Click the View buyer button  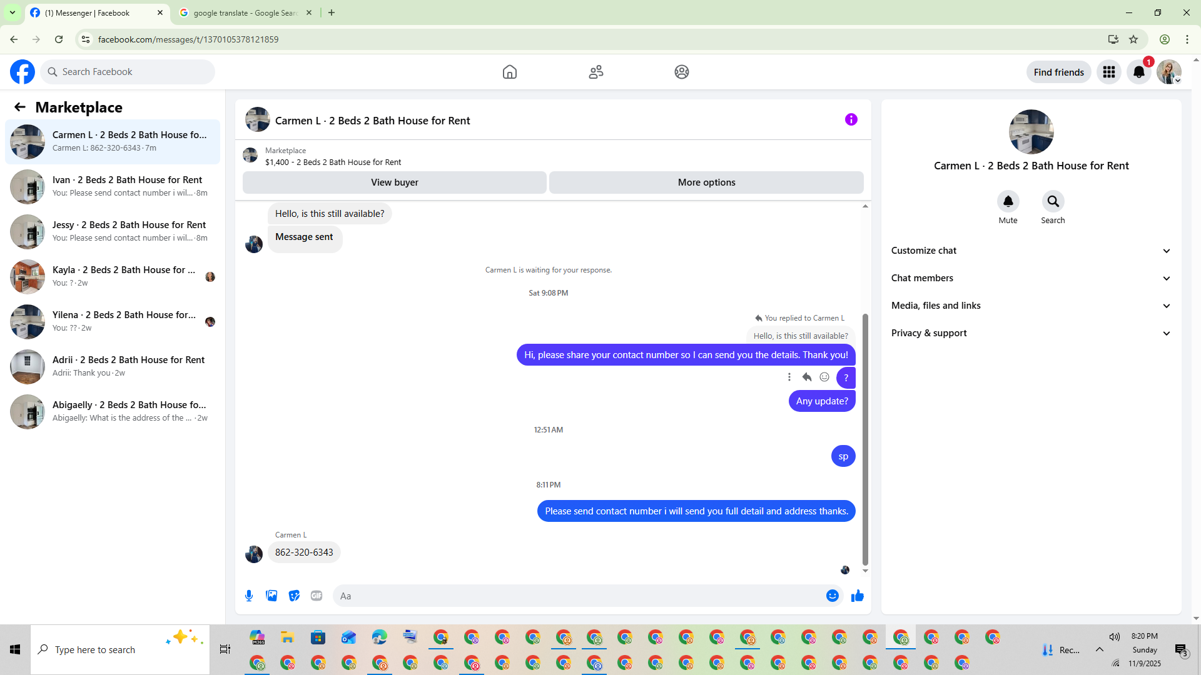click(x=395, y=182)
